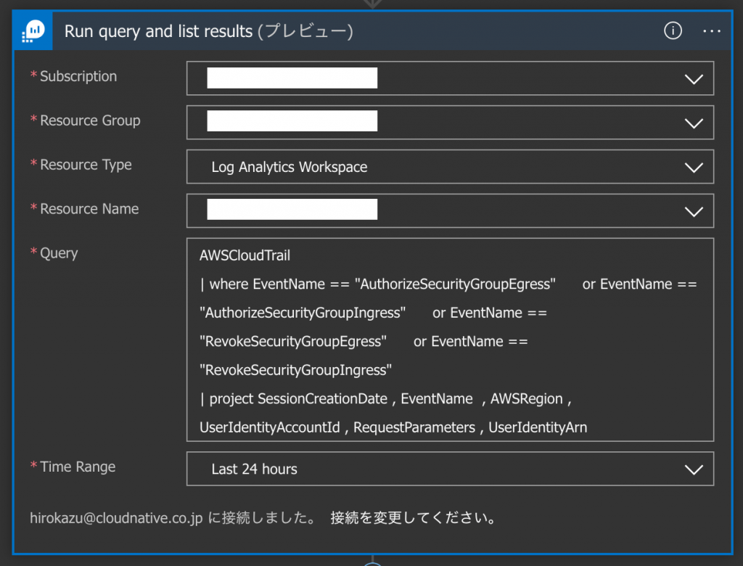Click the 'Resource Type' field label

click(86, 165)
